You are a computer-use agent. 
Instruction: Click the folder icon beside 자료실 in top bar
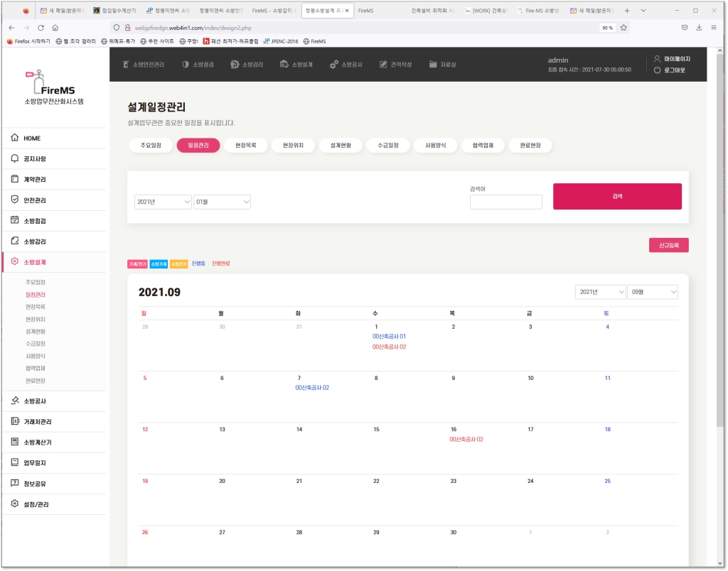pyautogui.click(x=433, y=65)
